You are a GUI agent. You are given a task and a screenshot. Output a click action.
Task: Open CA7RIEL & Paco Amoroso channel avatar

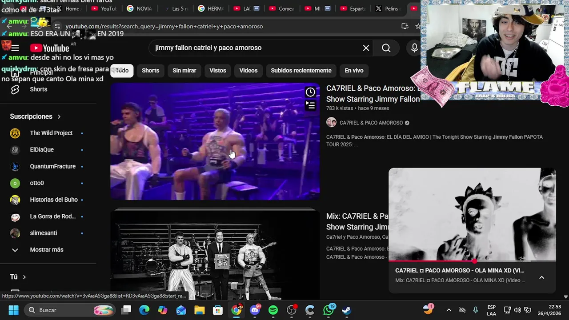pyautogui.click(x=331, y=123)
